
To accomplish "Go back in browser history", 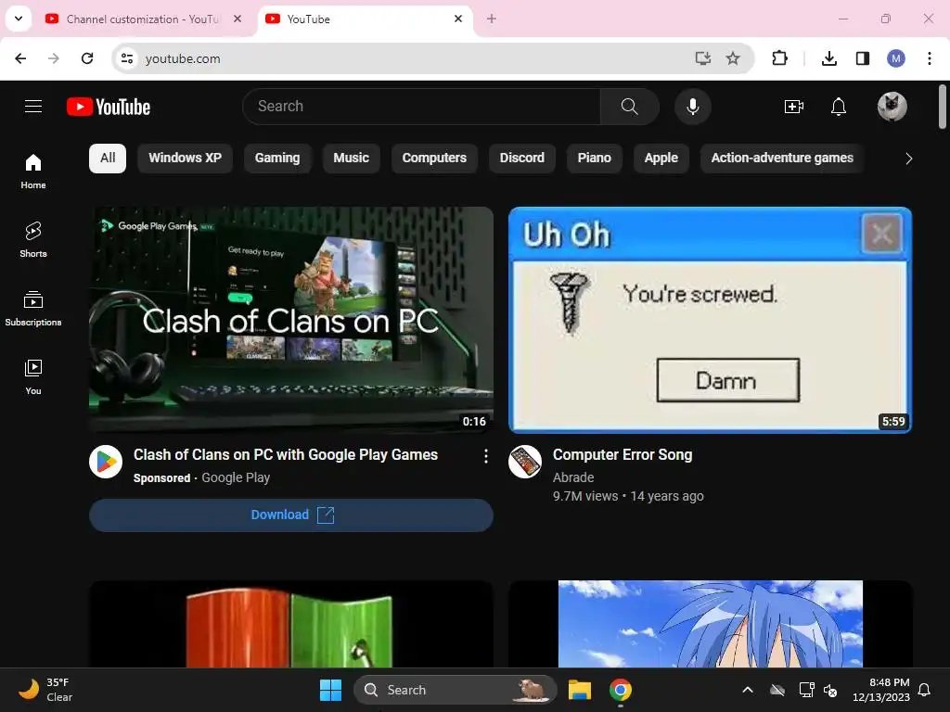I will tap(20, 58).
